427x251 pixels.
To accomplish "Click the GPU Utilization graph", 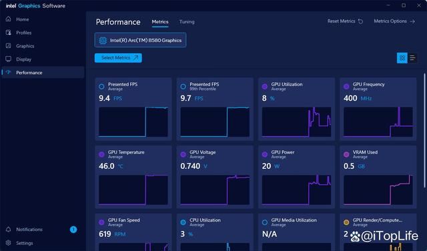I will click(x=296, y=121).
